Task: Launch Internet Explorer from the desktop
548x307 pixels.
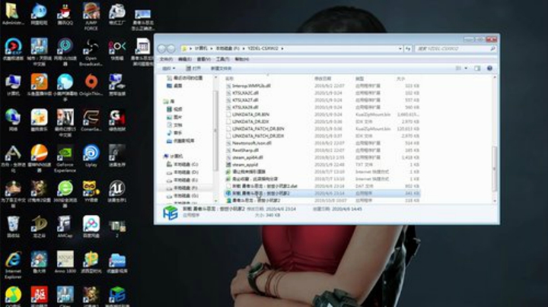Action: 13,265
